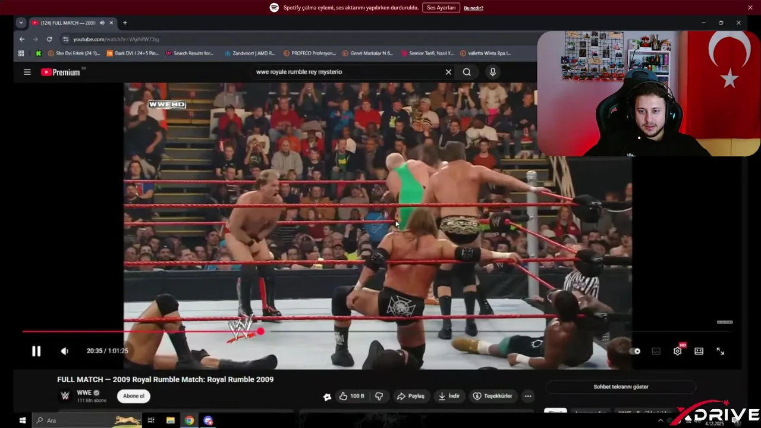Image resolution: width=761 pixels, height=428 pixels.
Task: Open the Chrome tab search dropdown arrow
Action: [x=21, y=23]
